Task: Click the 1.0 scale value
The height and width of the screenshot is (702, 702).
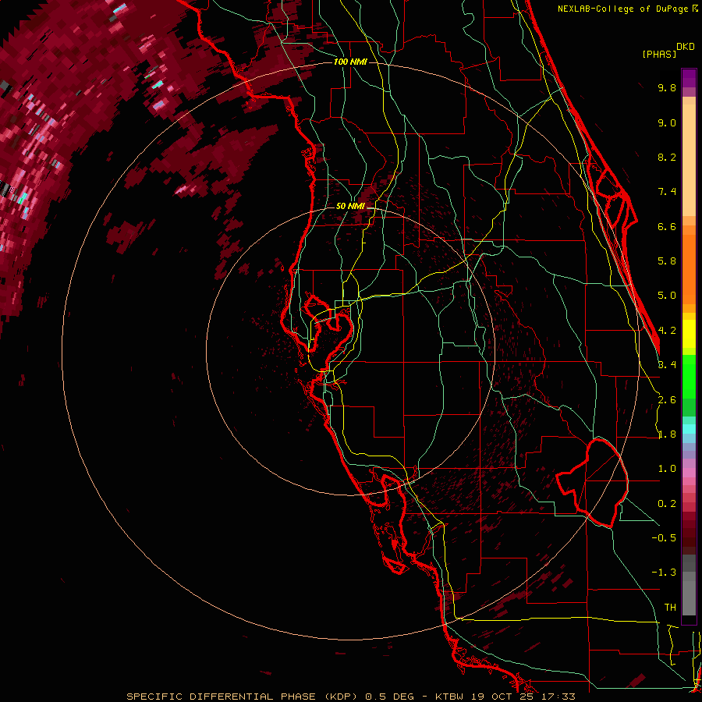Action: tap(667, 469)
